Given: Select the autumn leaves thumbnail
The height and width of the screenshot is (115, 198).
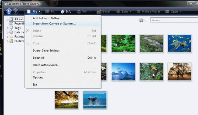Looking at the screenshot, I should 67,100.
